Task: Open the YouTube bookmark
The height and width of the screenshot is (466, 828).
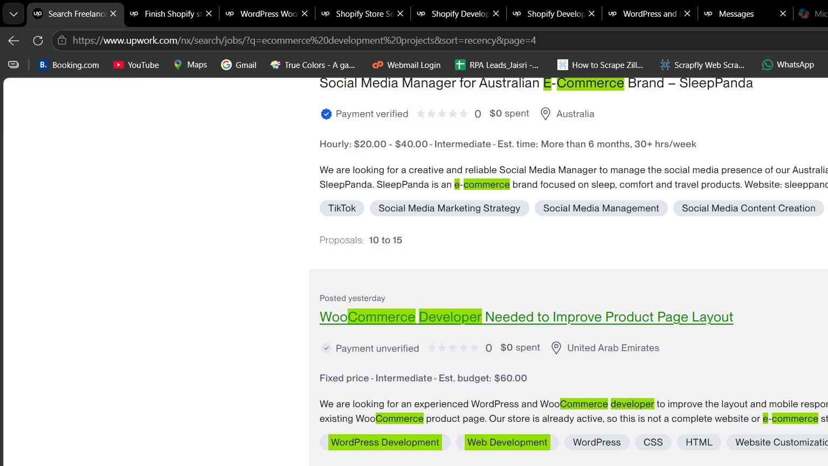Action: (x=136, y=65)
